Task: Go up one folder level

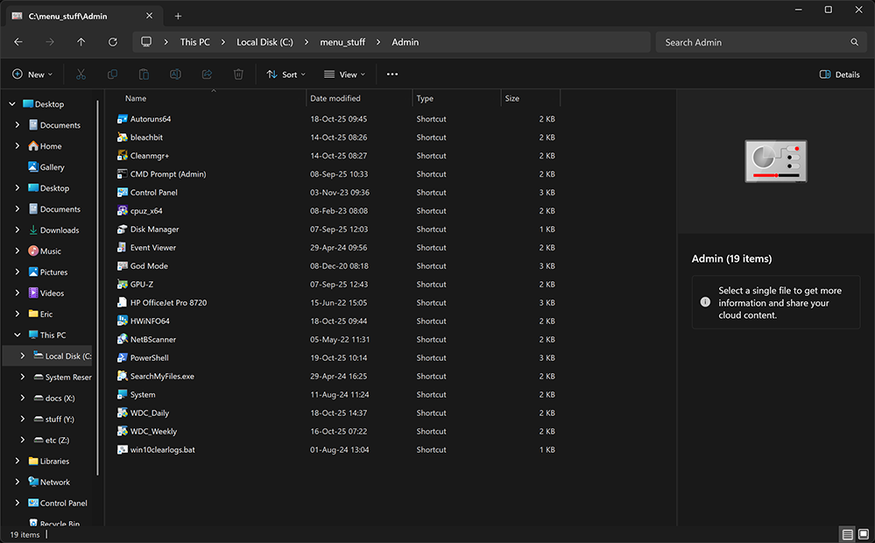Action: click(x=81, y=42)
